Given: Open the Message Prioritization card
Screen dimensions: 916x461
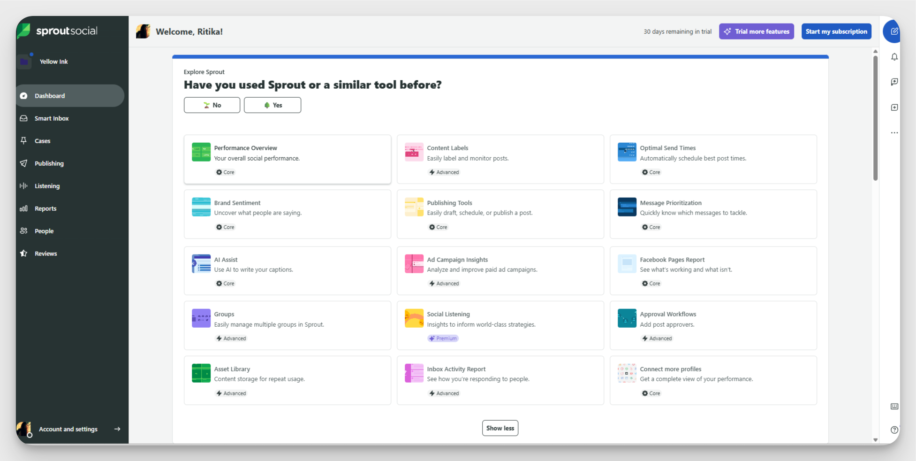Looking at the screenshot, I should coord(713,214).
